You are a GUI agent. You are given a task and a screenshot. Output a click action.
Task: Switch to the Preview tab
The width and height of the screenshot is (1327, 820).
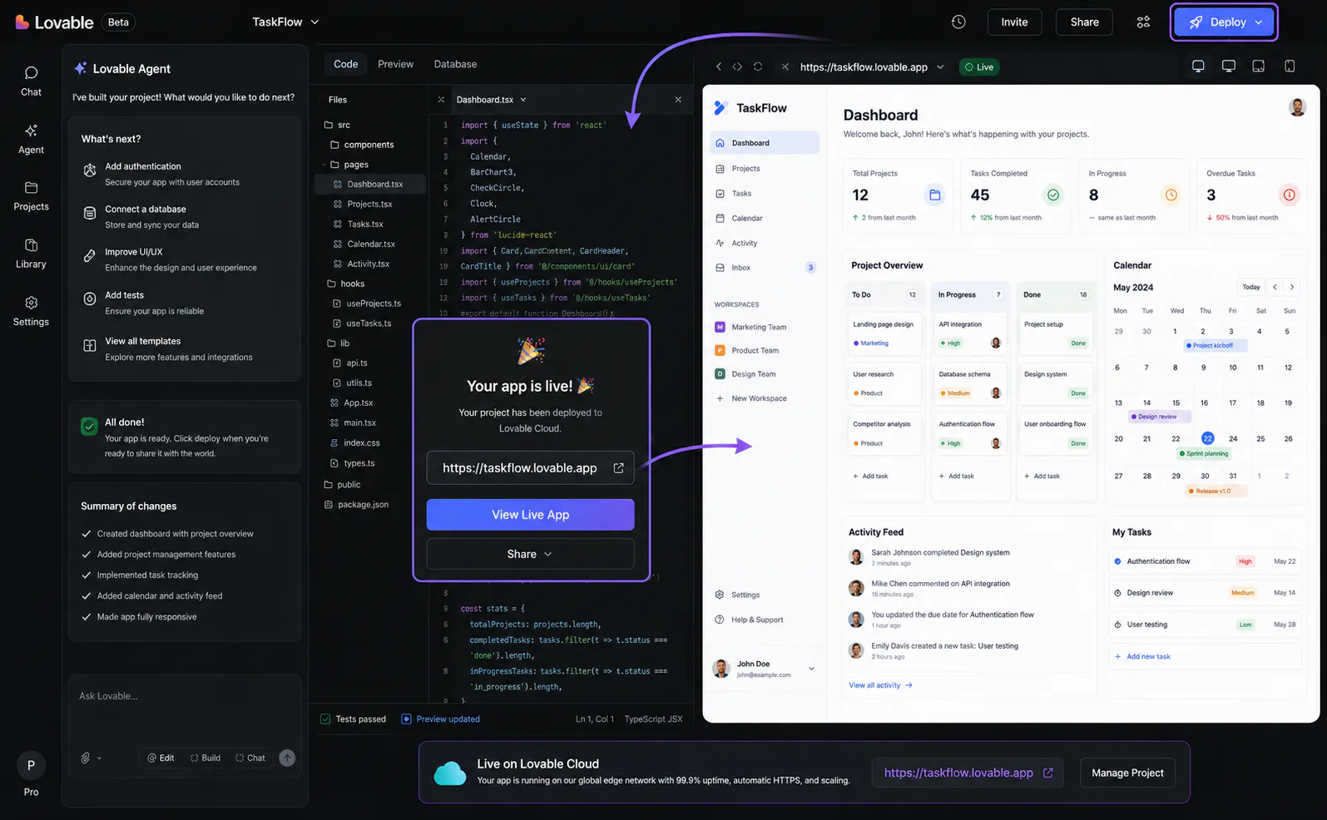pyautogui.click(x=395, y=64)
